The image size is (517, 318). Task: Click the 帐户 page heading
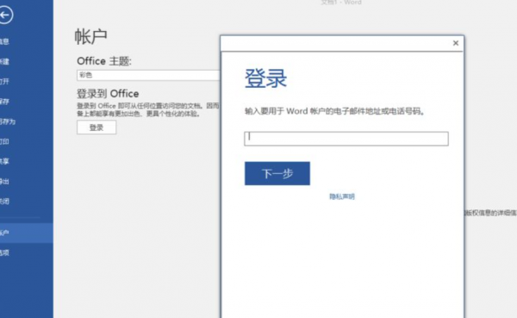coord(91,36)
